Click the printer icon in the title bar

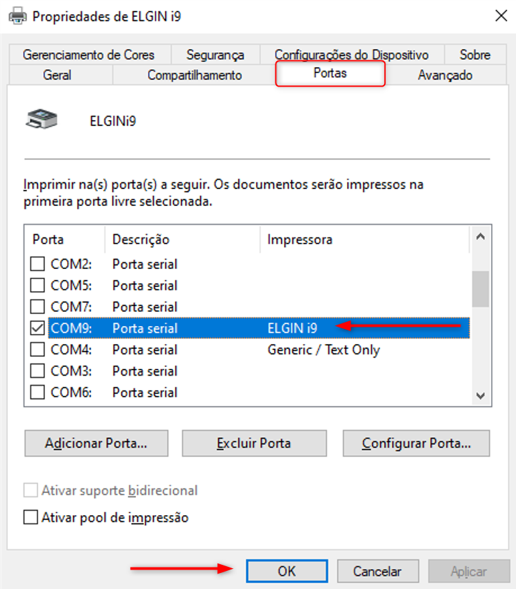tap(17, 15)
